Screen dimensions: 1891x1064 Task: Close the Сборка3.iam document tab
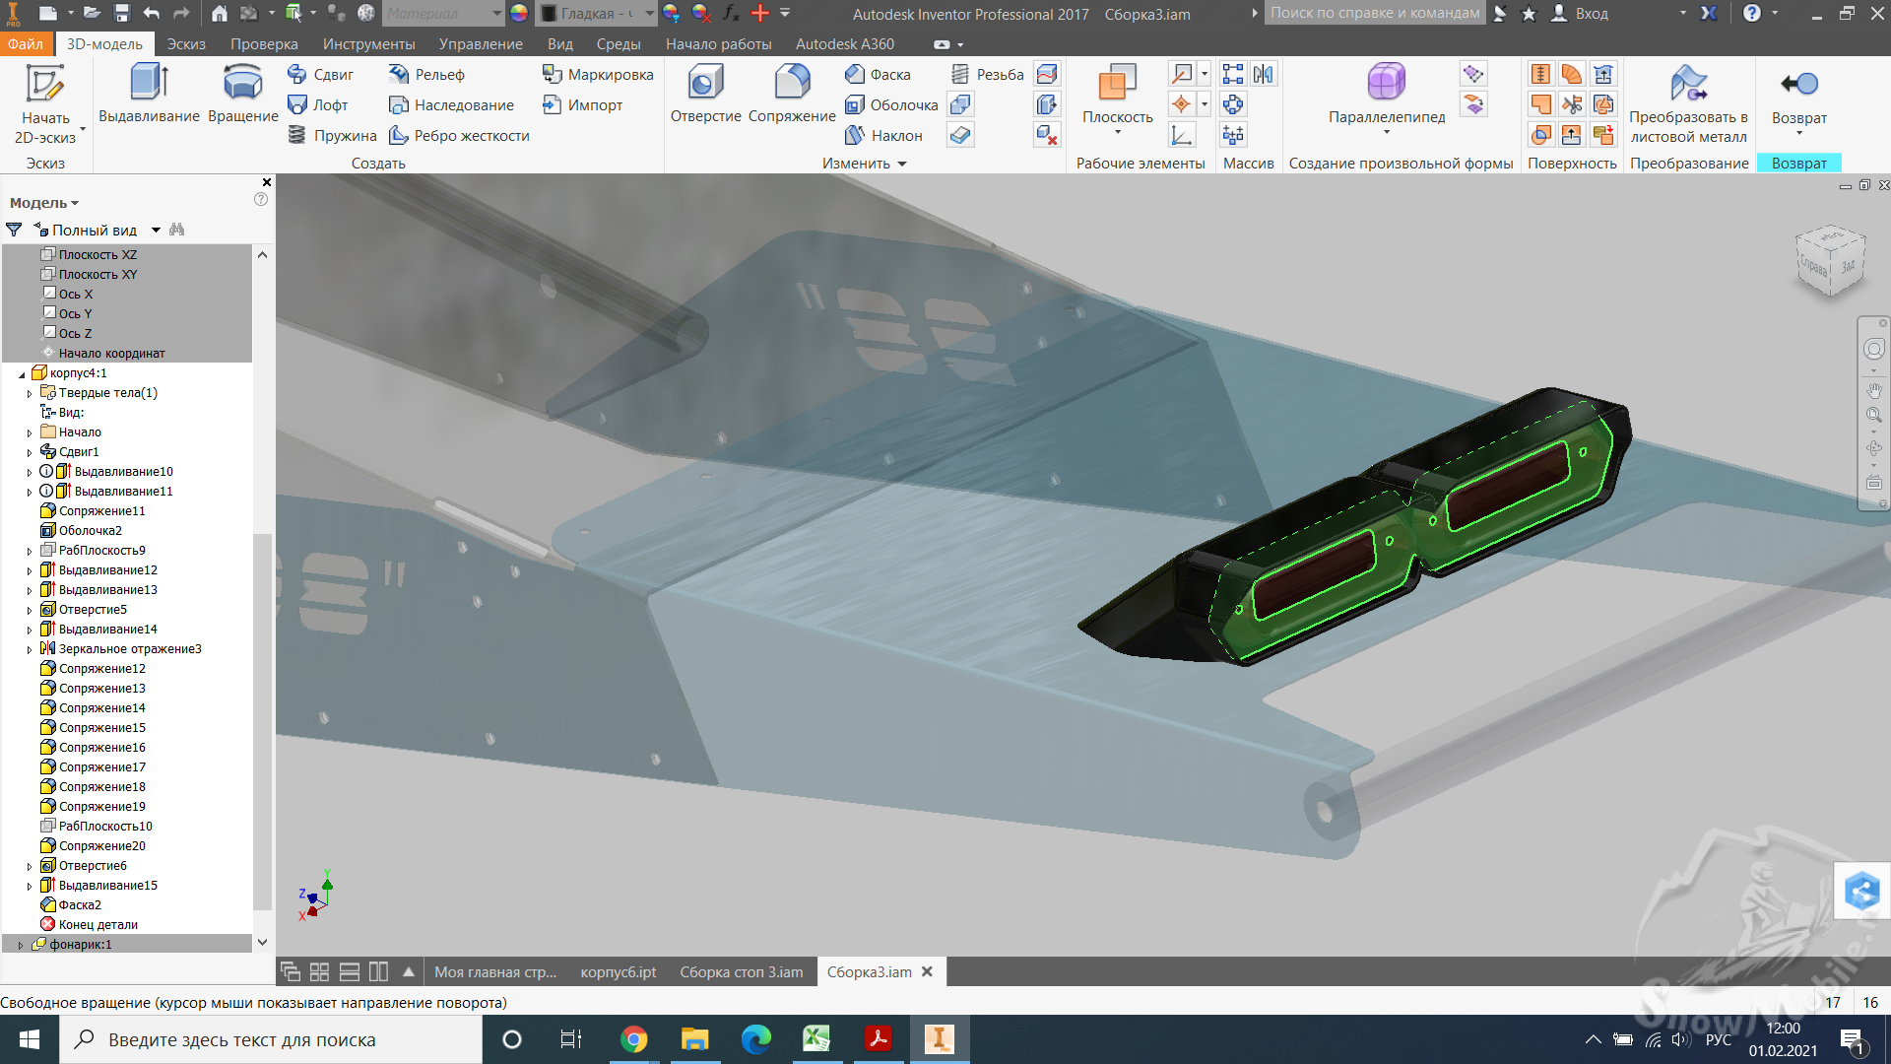(x=927, y=971)
